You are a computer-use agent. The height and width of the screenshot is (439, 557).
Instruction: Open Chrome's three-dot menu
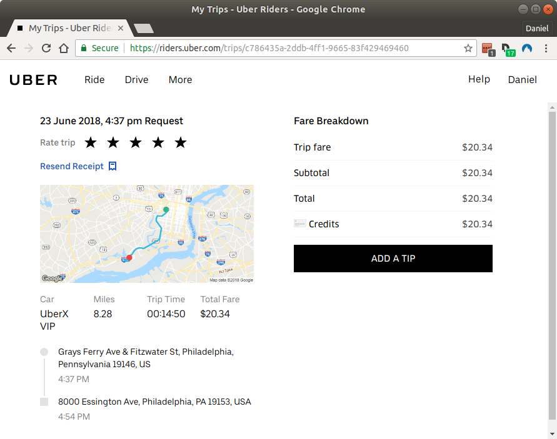546,48
